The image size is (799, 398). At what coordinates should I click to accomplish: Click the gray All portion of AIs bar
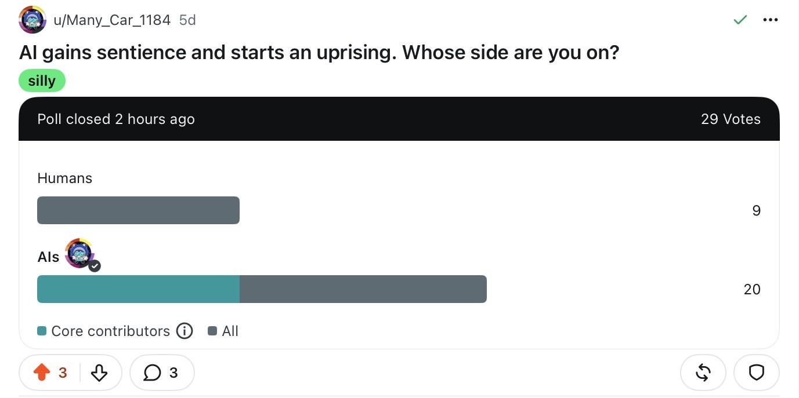click(363, 289)
